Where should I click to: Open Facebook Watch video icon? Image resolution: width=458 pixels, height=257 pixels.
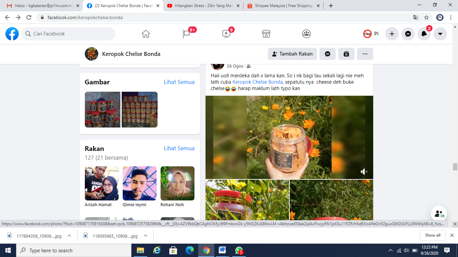pyautogui.click(x=226, y=34)
